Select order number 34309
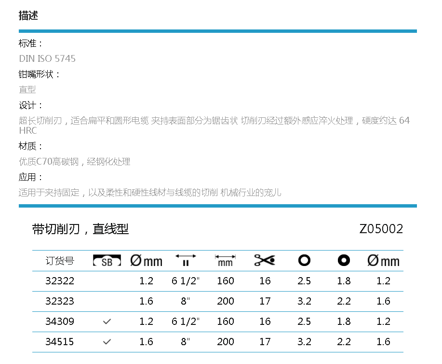This screenshot has width=442, height=364. [x=60, y=322]
